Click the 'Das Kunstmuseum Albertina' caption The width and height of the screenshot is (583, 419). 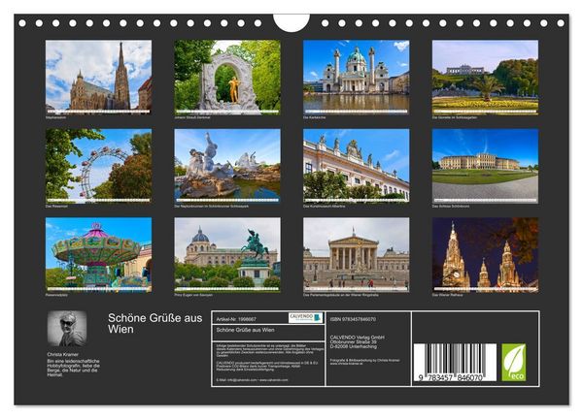click(325, 207)
